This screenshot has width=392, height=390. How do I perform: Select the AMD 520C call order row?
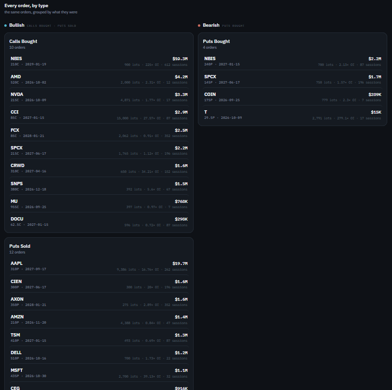(x=99, y=79)
